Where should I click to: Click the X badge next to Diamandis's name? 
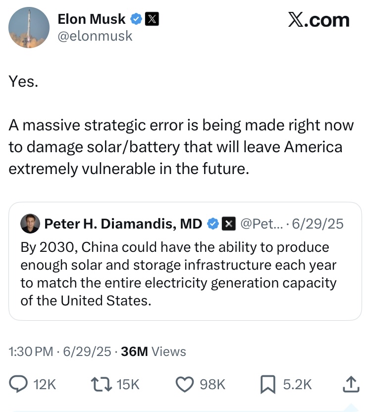pos(228,224)
